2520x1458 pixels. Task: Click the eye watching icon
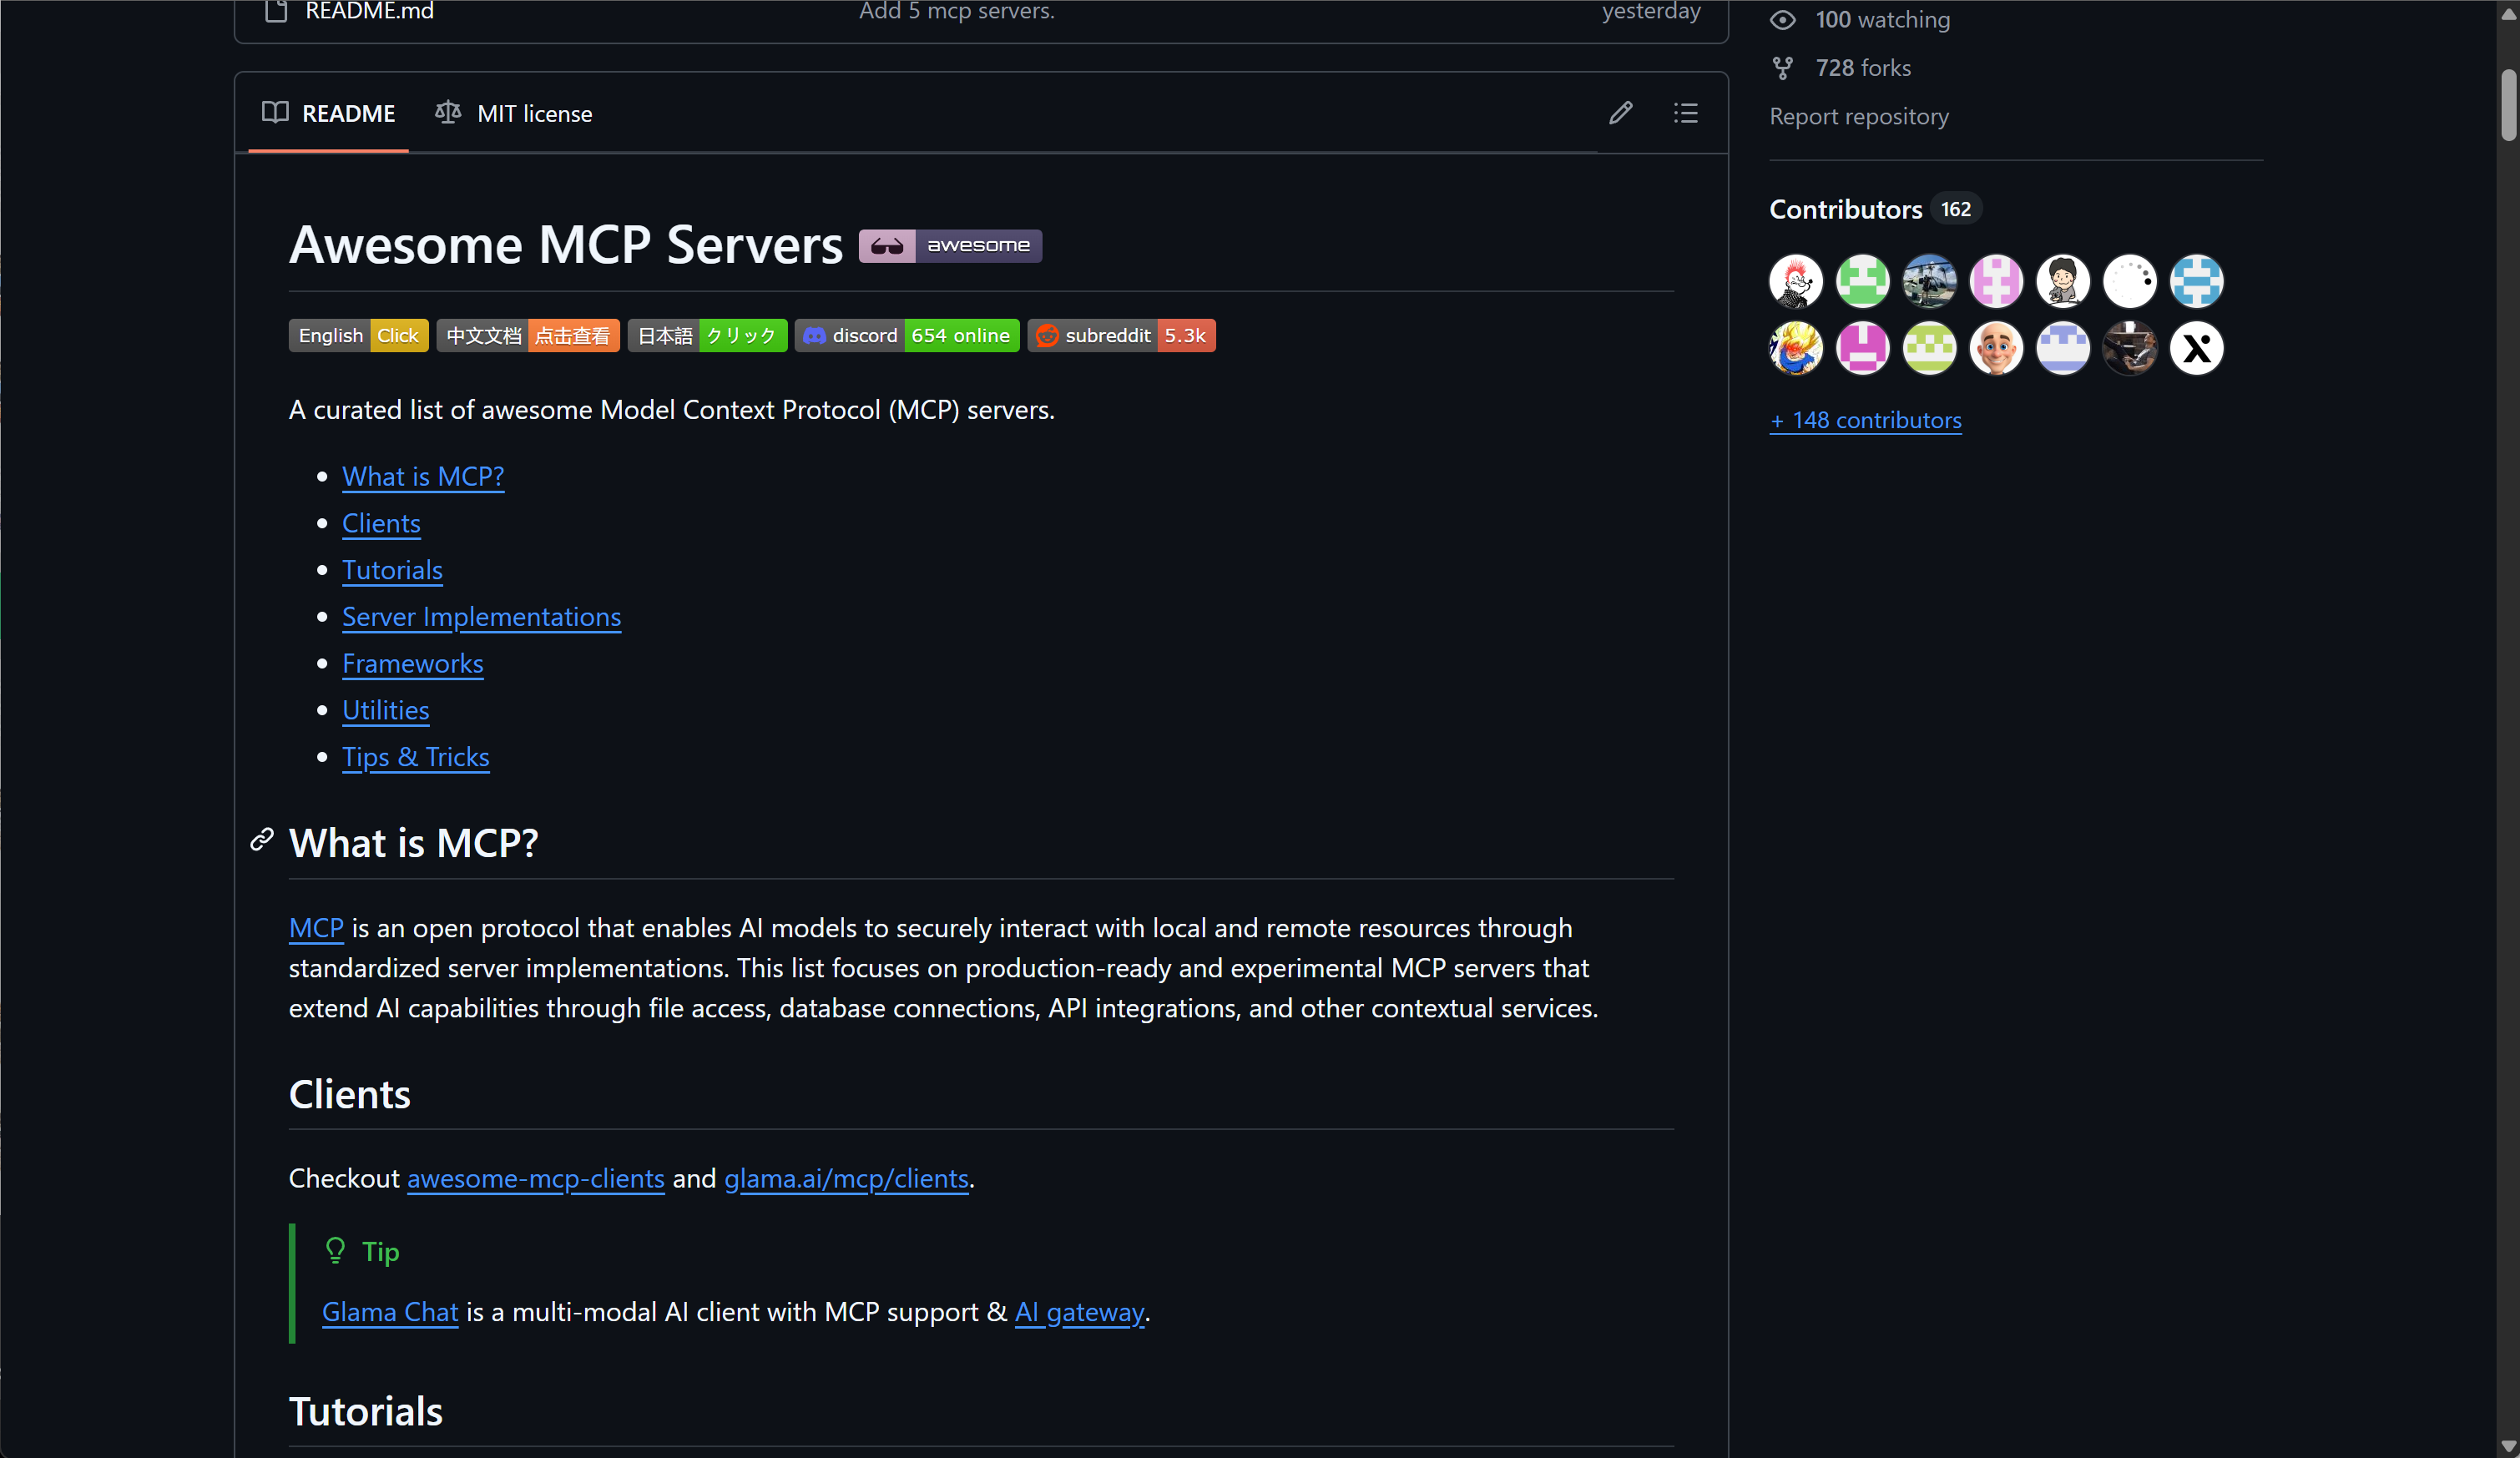point(1782,19)
